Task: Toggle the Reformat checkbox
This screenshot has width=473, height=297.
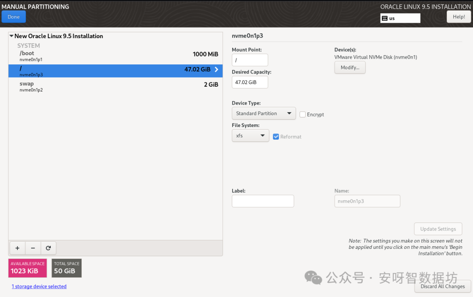Action: (x=276, y=137)
